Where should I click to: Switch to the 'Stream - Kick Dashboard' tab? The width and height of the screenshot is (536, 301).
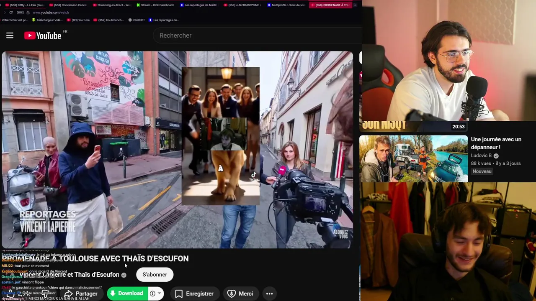coord(155,5)
